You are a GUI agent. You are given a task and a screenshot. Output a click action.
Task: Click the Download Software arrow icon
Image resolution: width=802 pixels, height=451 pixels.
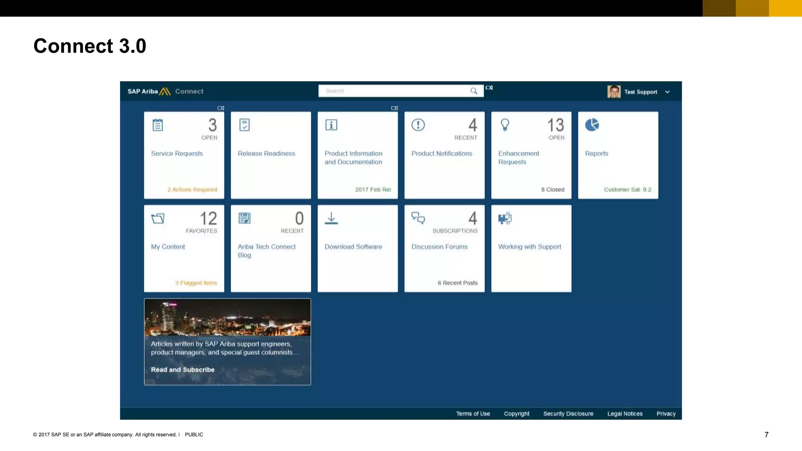tap(331, 218)
